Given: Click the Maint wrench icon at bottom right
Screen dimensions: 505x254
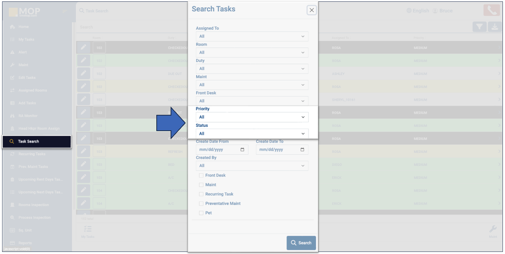Looking at the screenshot, I should [493, 229].
